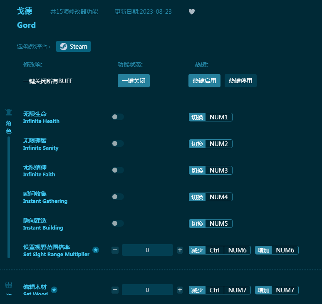Click the heart favorite icon
The width and height of the screenshot is (322, 304).
click(192, 12)
